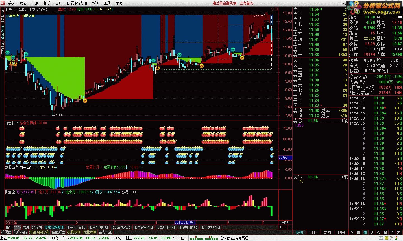Image resolution: width=403 pixels, height=241 pixels.
Task: Open the 扩展市场行情 menu
Action: point(77,3)
